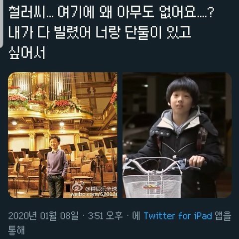Open the Twitter for iPad source link
The image size is (239, 239).
click(x=178, y=216)
